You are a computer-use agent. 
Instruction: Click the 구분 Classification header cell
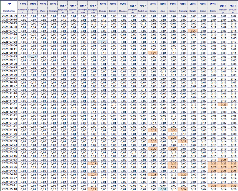9,7
